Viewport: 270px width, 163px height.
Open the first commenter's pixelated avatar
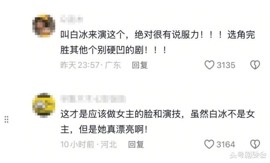(x=44, y=26)
